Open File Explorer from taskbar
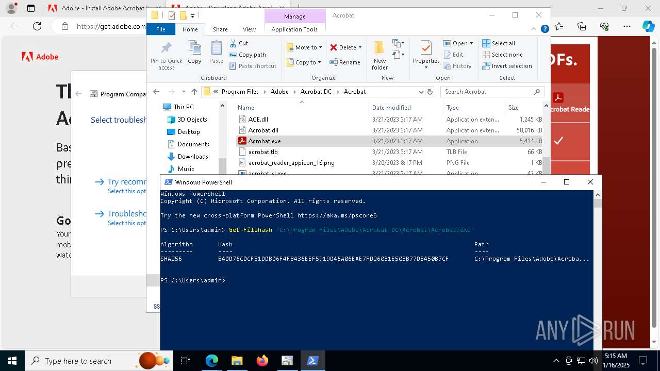660x371 pixels. (237, 361)
